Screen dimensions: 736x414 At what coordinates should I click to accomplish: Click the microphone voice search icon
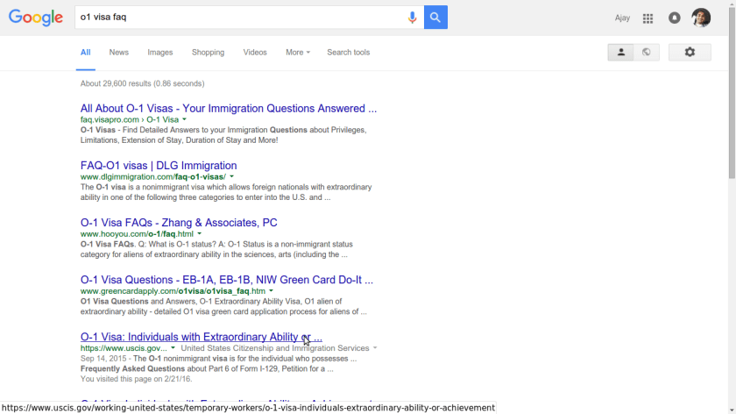[412, 18]
